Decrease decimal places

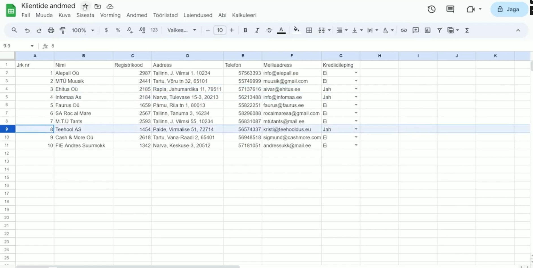tap(130, 30)
